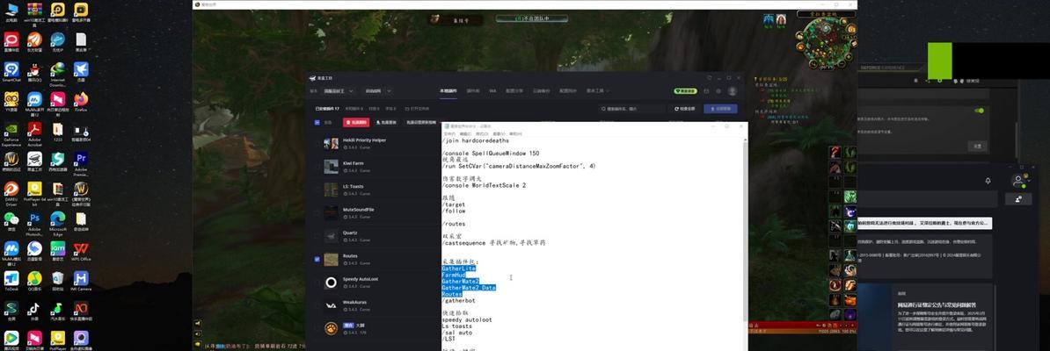The image size is (1050, 351).
Task: Click the /join hardcoredeaths line in Notepad
Action: coord(476,141)
